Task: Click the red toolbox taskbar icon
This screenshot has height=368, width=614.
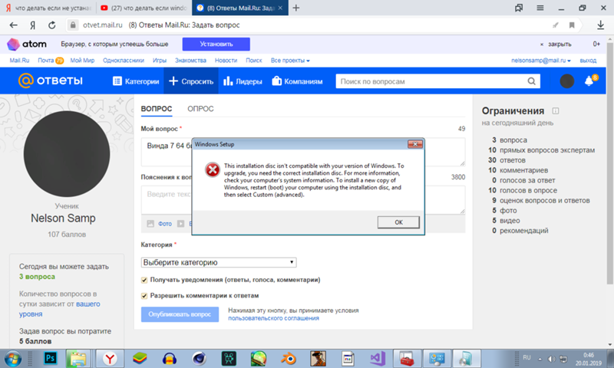Action: pyautogui.click(x=407, y=358)
